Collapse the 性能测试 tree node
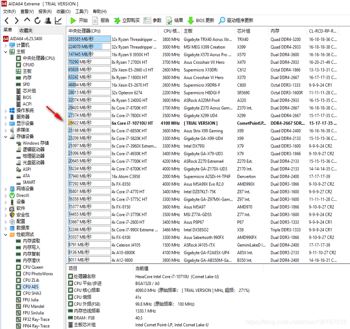 (5, 235)
